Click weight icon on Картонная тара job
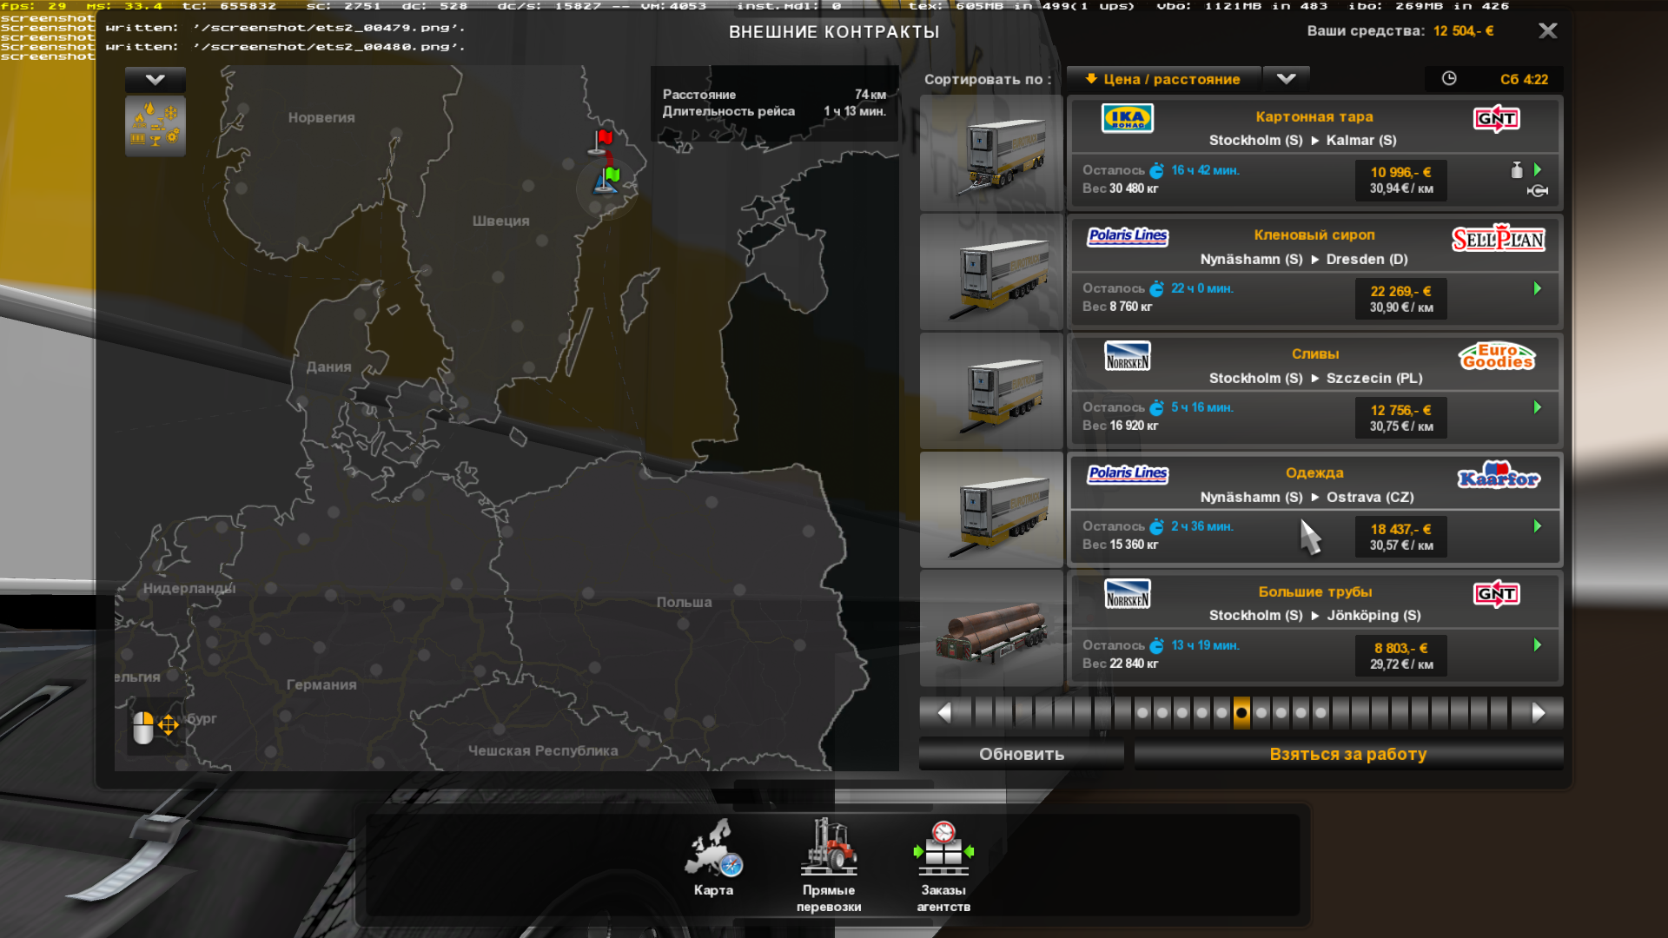The width and height of the screenshot is (1668, 938). [1517, 170]
